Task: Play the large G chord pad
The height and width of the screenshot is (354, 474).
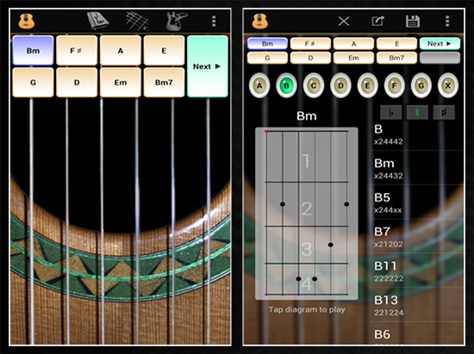Action: coord(34,82)
